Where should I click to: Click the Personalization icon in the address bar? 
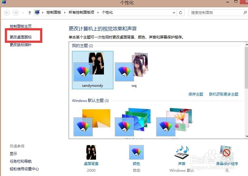point(37,12)
